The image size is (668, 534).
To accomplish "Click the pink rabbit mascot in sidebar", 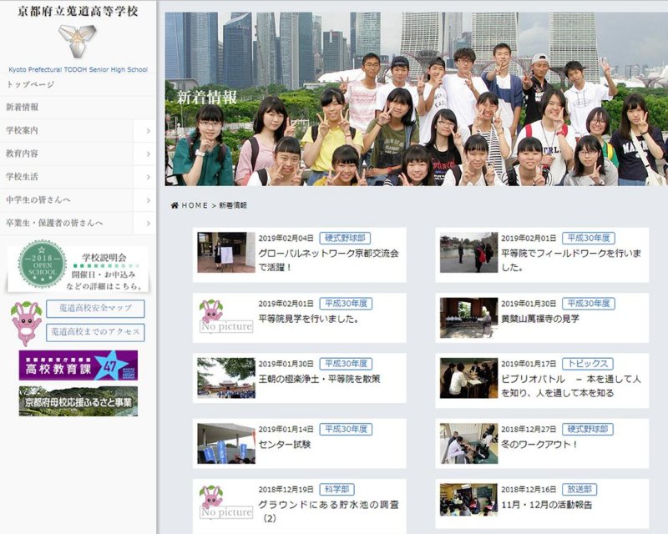I will coord(26,321).
